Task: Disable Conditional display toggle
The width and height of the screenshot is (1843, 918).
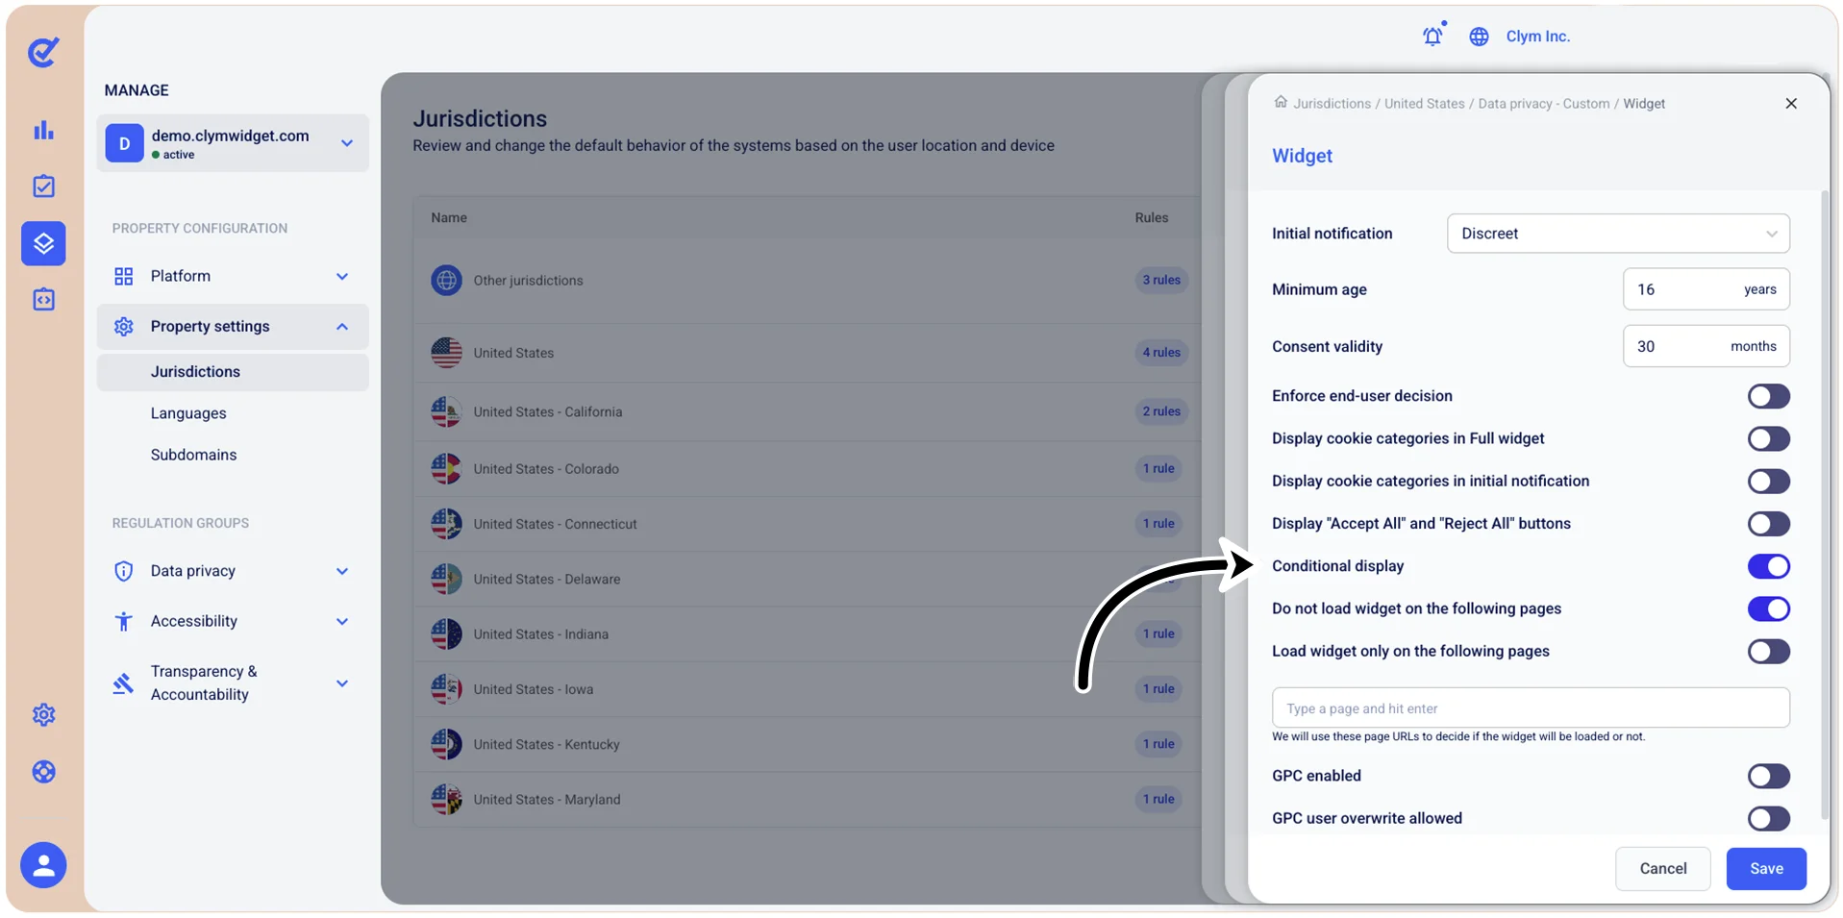Action: [x=1768, y=566]
